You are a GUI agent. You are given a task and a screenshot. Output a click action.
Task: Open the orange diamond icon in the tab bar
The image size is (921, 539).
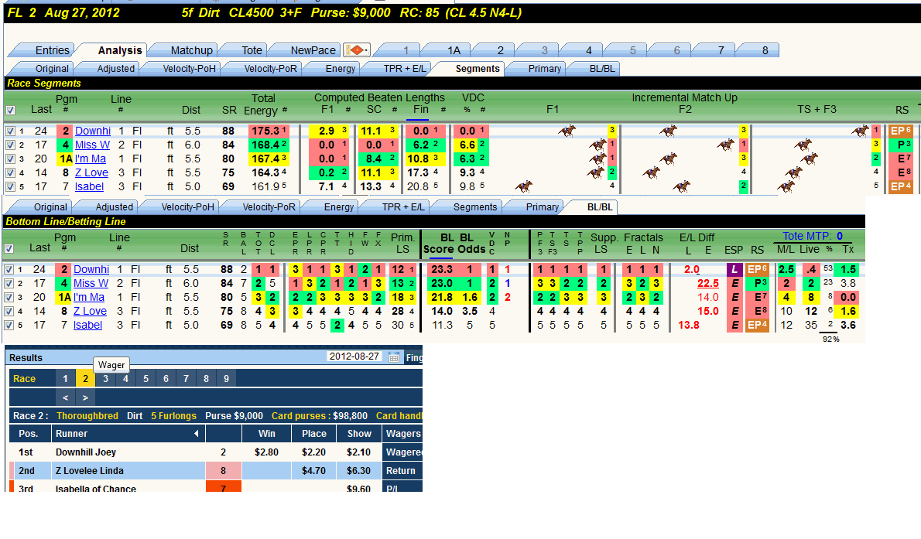pos(356,50)
